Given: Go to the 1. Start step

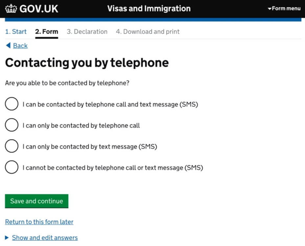Looking at the screenshot, I should (x=16, y=31).
